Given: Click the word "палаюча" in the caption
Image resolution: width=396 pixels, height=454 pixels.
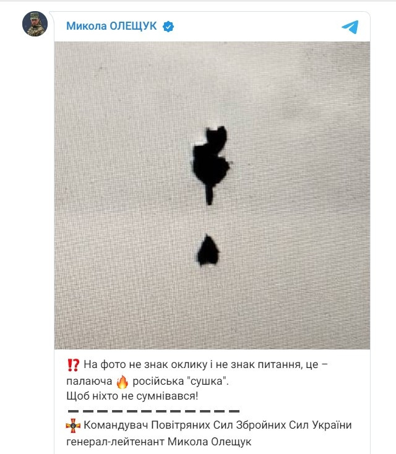Looking at the screenshot, I should click(89, 381).
